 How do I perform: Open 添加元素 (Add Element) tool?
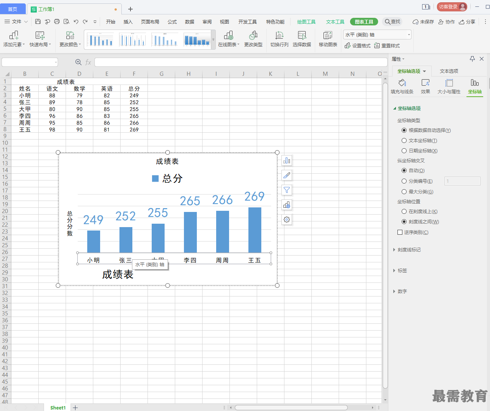click(14, 39)
